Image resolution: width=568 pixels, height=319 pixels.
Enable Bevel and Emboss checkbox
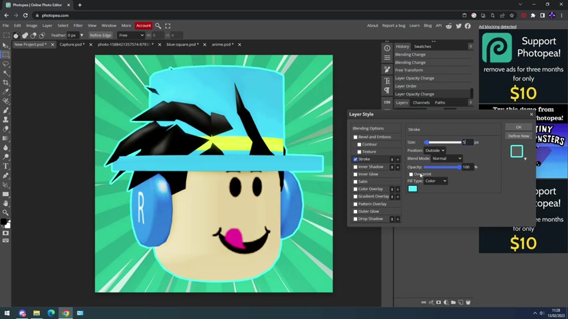[355, 137]
